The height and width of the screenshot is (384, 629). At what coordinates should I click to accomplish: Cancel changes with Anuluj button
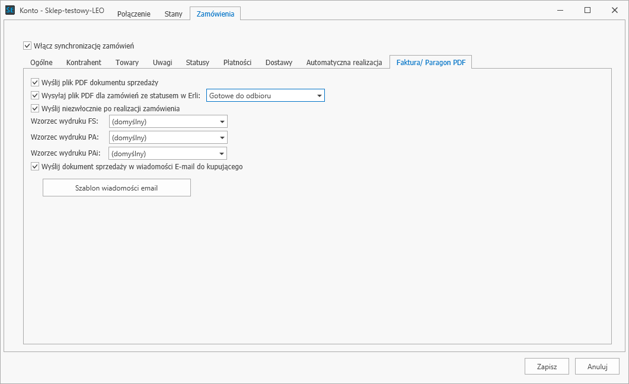[x=598, y=366]
